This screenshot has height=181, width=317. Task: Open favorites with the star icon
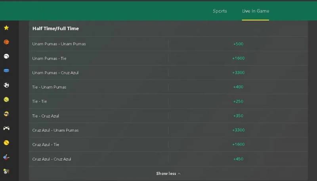(x=6, y=28)
